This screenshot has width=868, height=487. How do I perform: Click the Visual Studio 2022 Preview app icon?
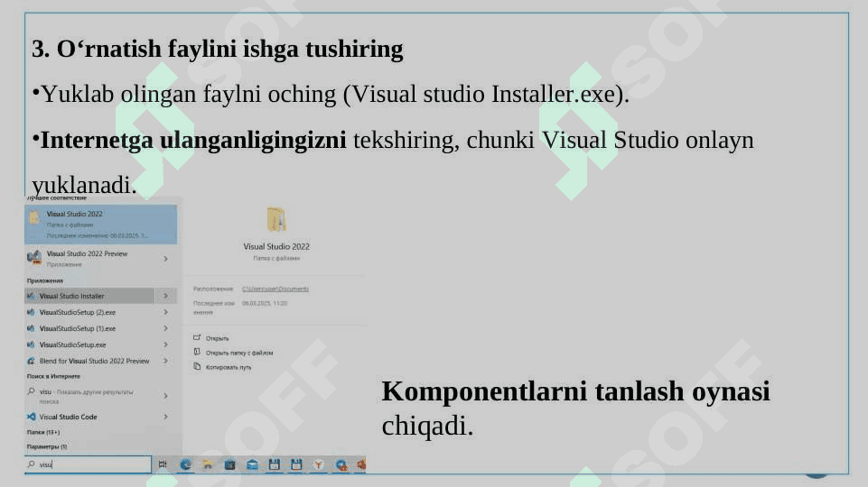pos(34,257)
